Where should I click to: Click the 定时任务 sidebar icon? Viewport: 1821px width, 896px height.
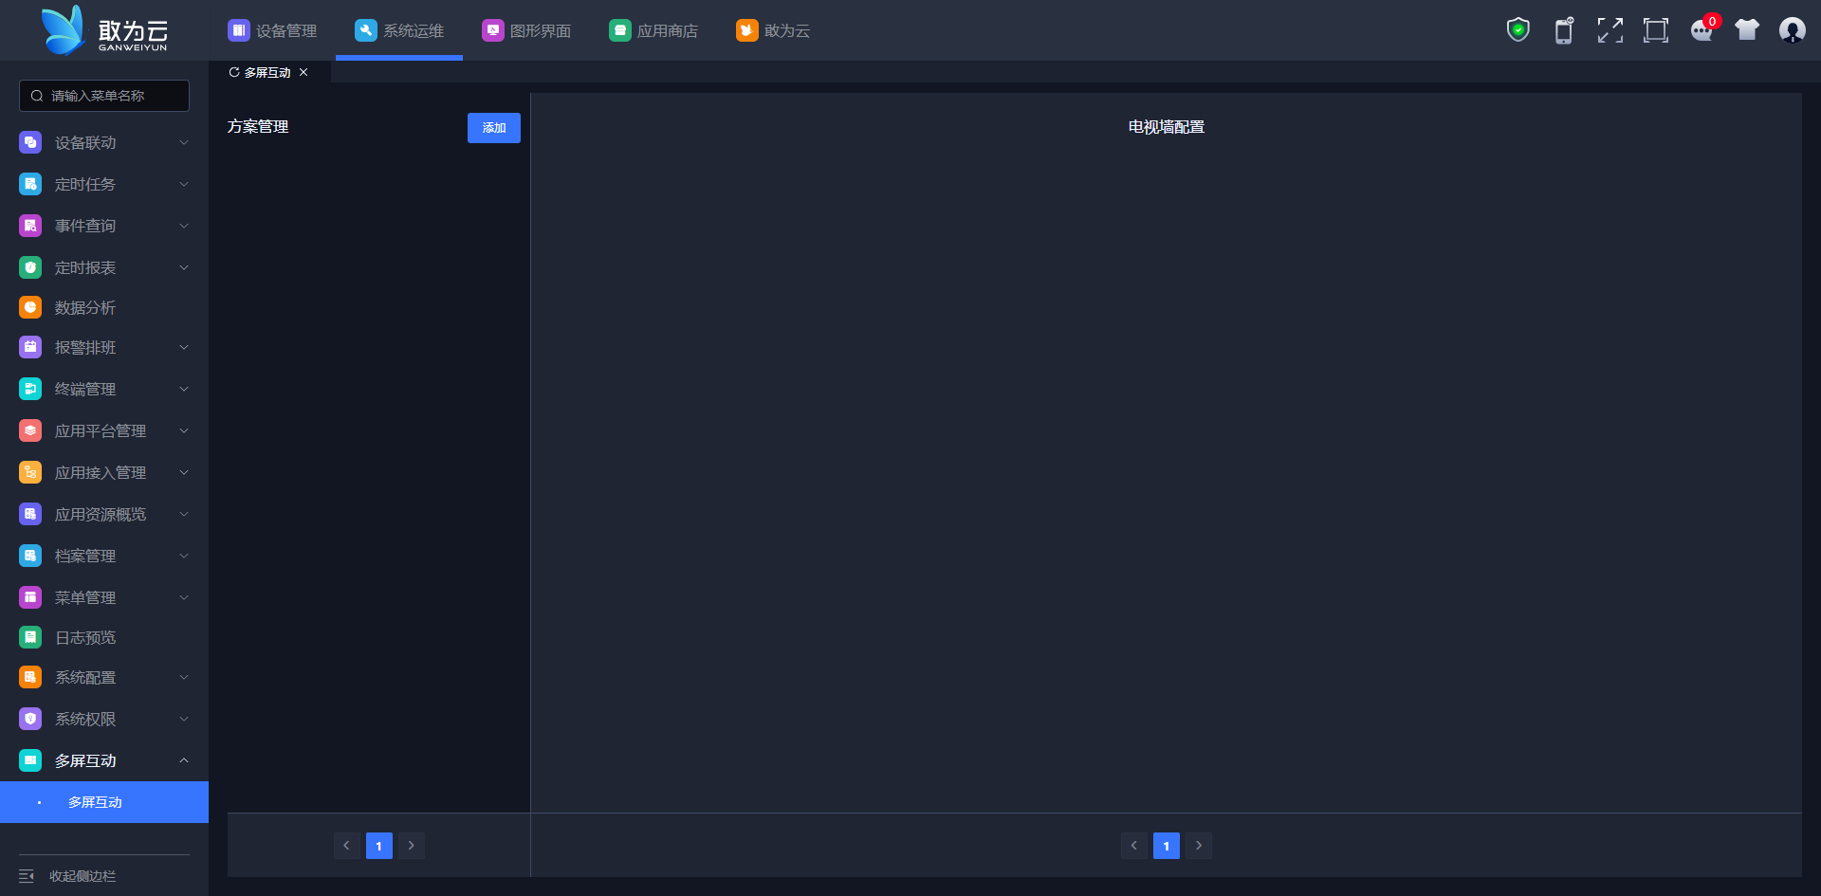pyautogui.click(x=30, y=184)
